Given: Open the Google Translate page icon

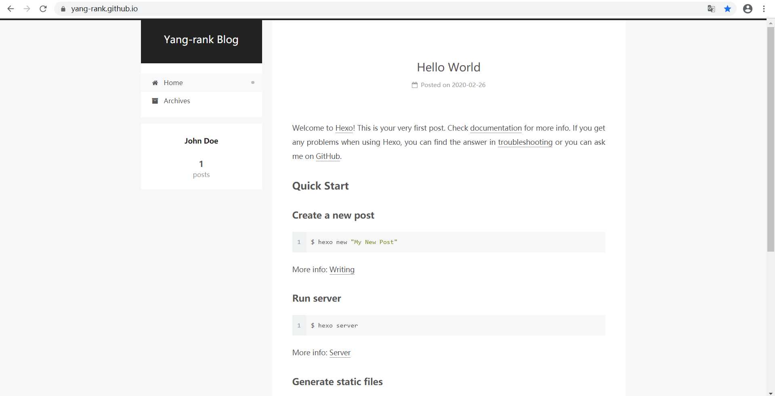Looking at the screenshot, I should (711, 8).
